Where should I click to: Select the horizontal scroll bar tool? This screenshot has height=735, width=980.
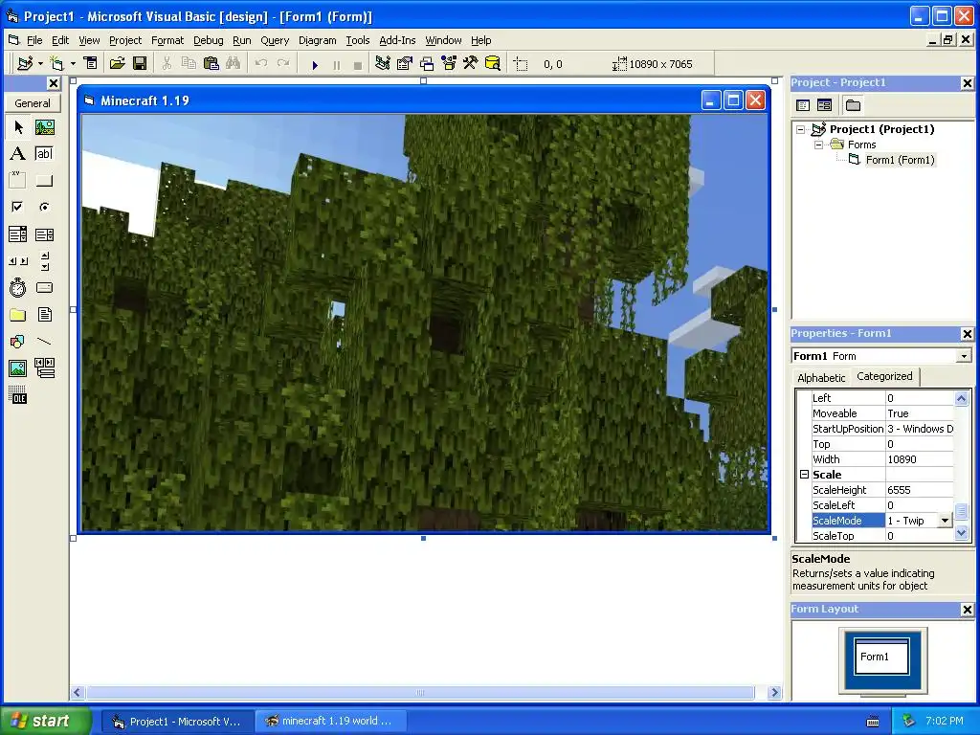18,261
